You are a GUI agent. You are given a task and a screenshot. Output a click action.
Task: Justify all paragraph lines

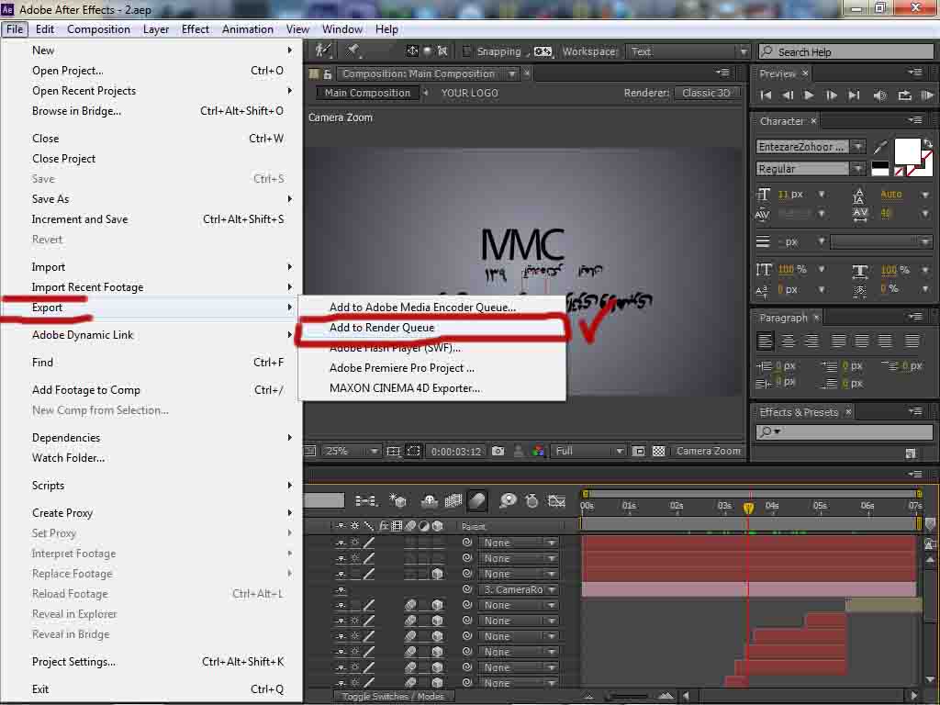(x=912, y=341)
